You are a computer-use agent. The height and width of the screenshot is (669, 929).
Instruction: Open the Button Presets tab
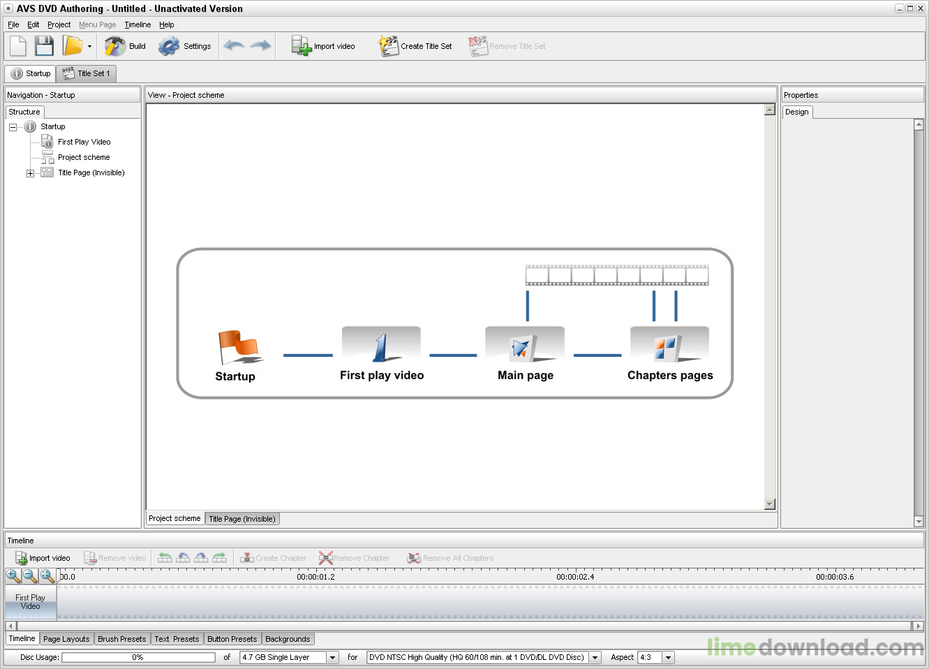(232, 639)
